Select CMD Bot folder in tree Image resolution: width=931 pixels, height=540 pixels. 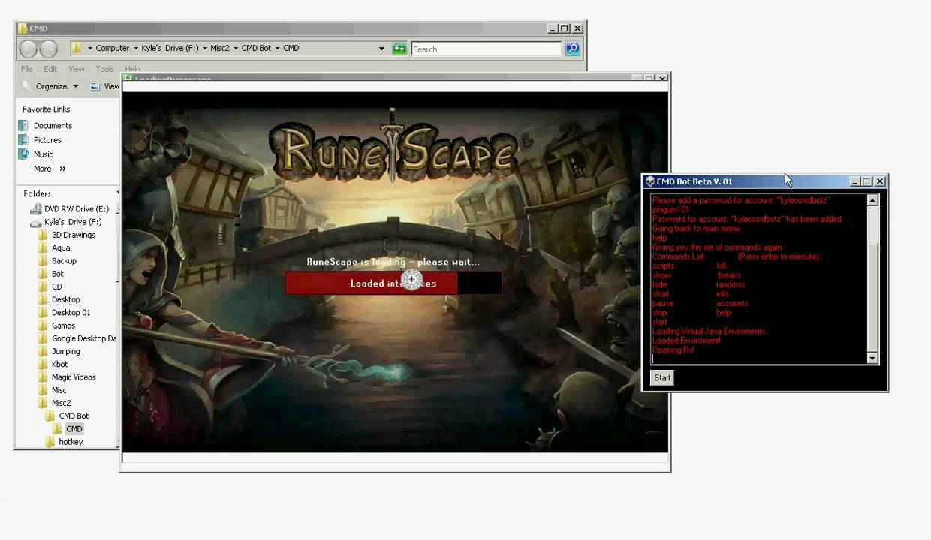[74, 415]
